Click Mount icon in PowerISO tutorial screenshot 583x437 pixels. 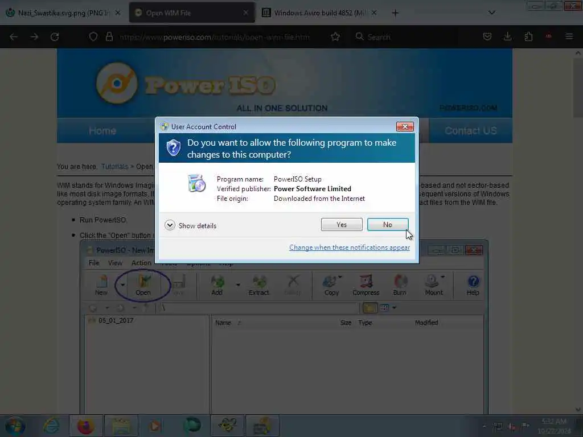coord(433,286)
